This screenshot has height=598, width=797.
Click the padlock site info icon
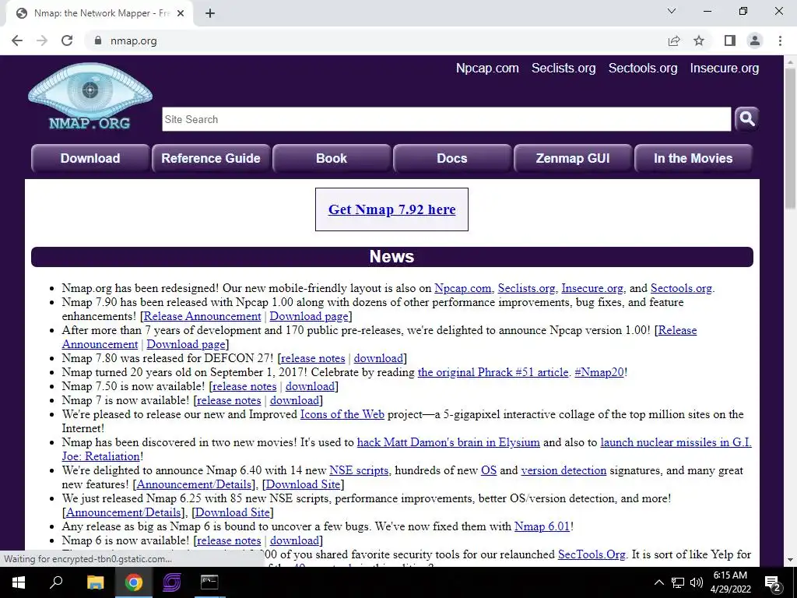98,40
